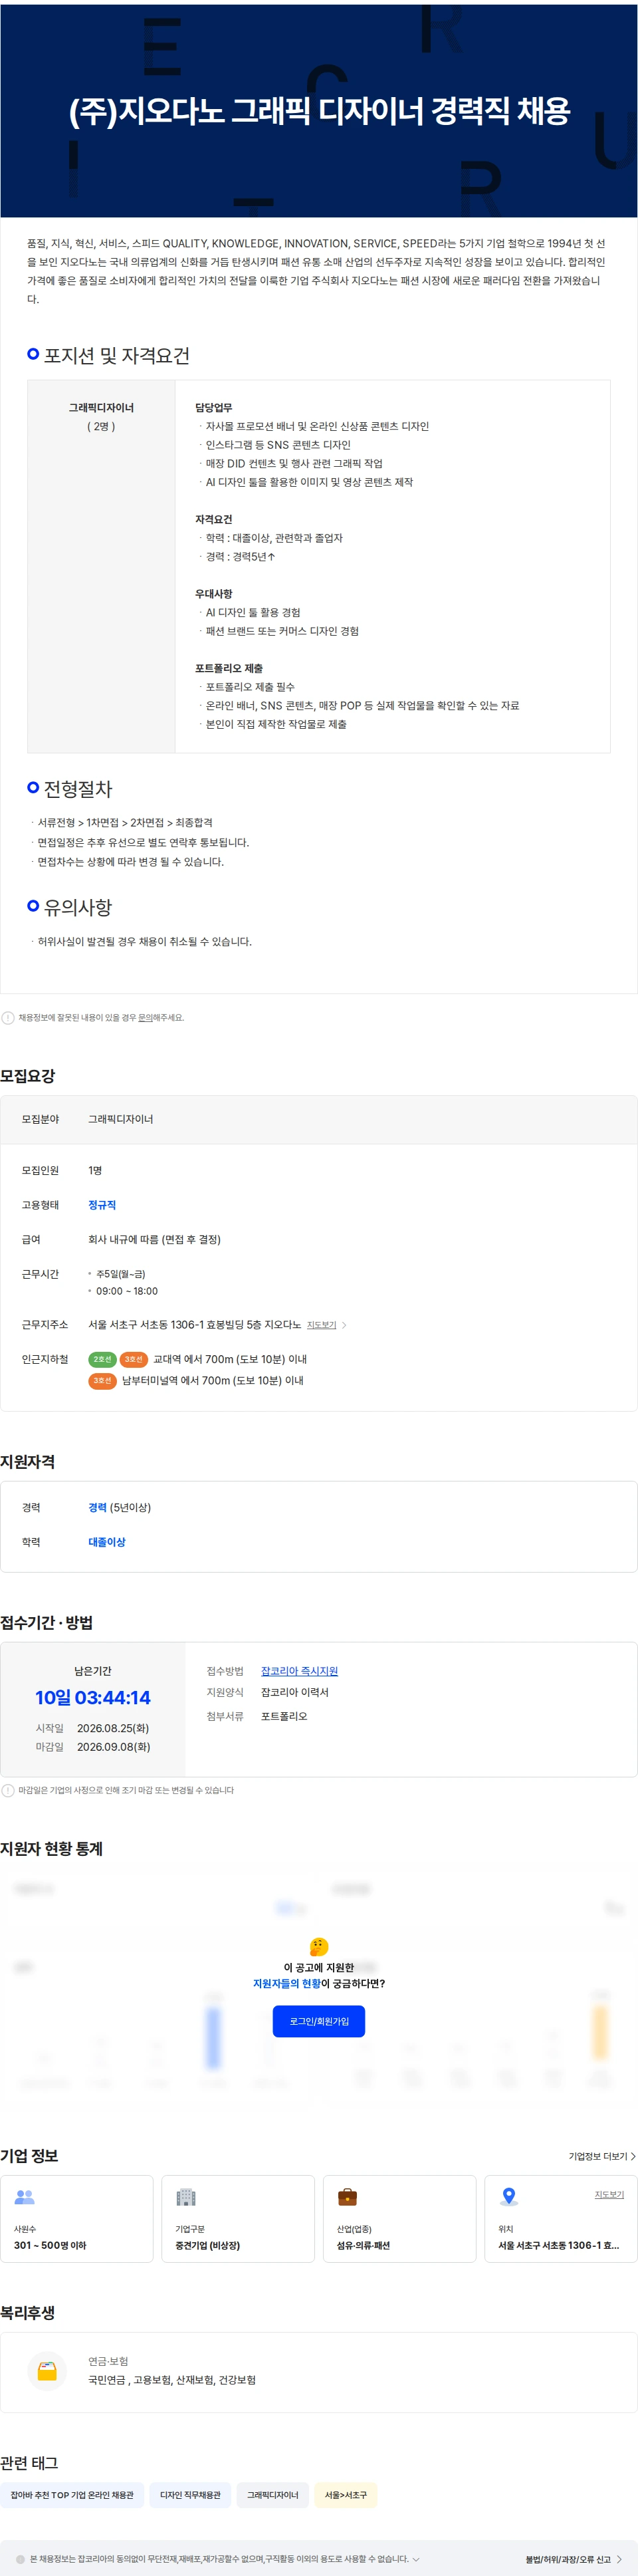638x2576 pixels.
Task: Click the 서류전형 > 1차면접 > 2차면접 > 최종합격 line
Action: 125,822
